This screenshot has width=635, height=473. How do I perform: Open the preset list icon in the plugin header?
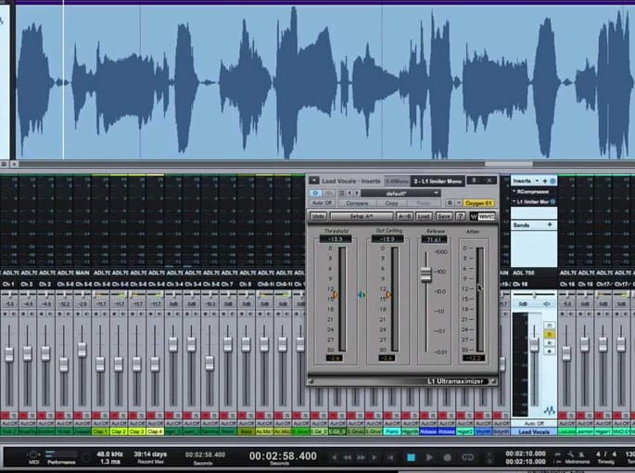tap(342, 193)
